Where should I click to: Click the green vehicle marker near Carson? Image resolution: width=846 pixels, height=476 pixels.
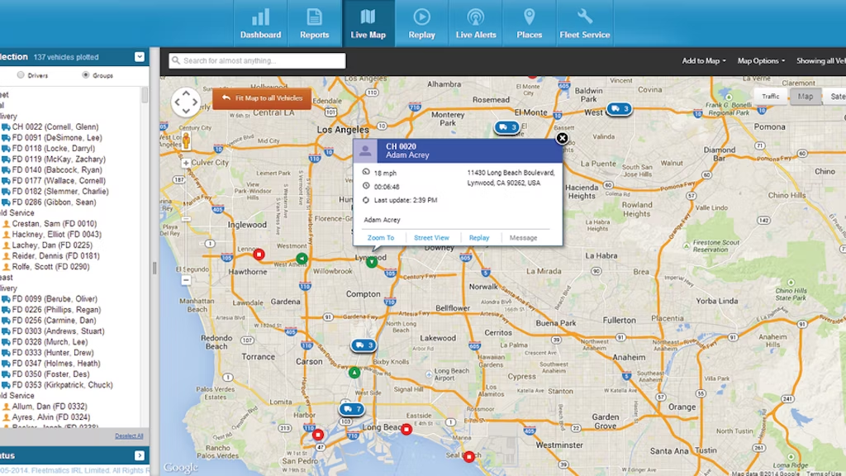point(354,373)
